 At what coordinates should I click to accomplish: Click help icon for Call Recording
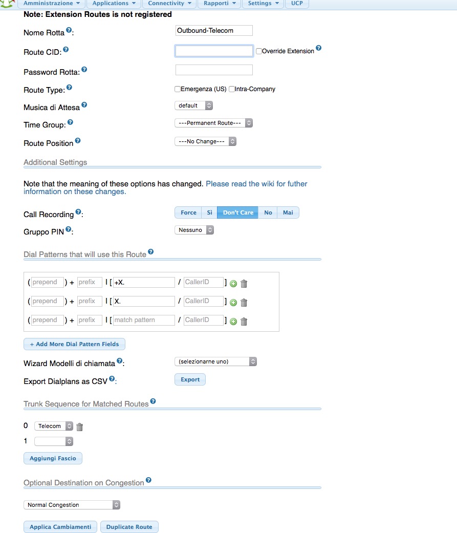[78, 212]
